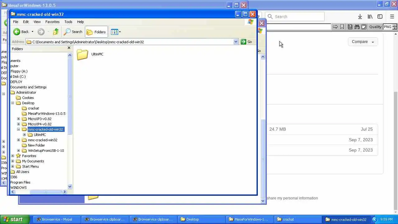
Task: Click the Favorites star icon in tree
Action: click(18, 156)
